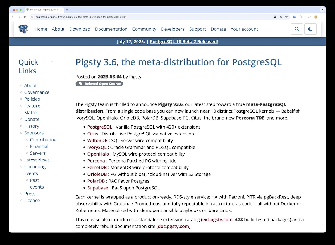Open the browser Downloads icon
This screenshot has width=335, height=245.
(x=310, y=17)
